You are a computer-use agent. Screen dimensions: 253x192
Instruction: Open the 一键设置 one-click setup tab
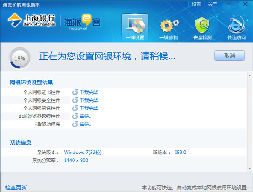pyautogui.click(x=135, y=28)
